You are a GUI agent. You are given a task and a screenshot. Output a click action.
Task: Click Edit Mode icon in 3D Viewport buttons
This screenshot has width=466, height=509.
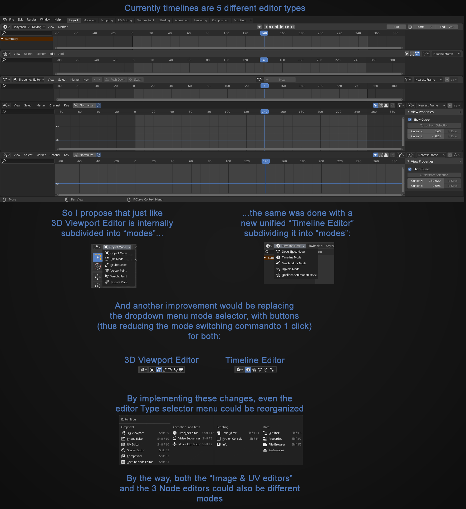[x=159, y=370]
